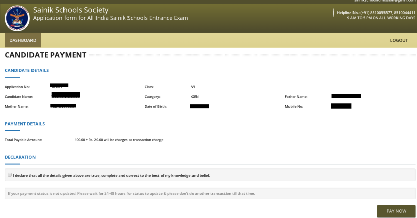Click the 'Mobile No:' label
The height and width of the screenshot is (218, 417).
pyautogui.click(x=294, y=107)
